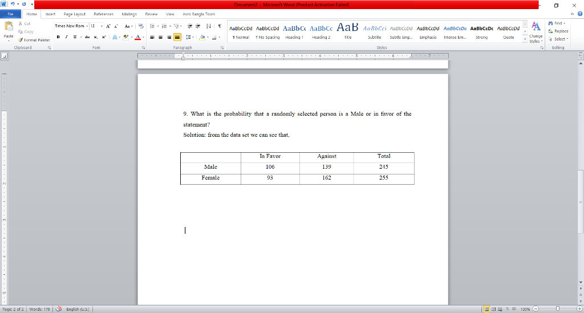Toggle Show/Hide paragraph marks
Viewport: 584px width, 313px height.
[x=220, y=26]
